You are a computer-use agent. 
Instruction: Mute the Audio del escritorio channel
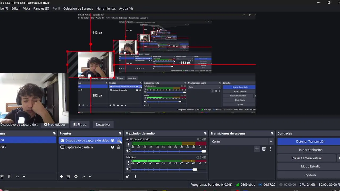128,151
